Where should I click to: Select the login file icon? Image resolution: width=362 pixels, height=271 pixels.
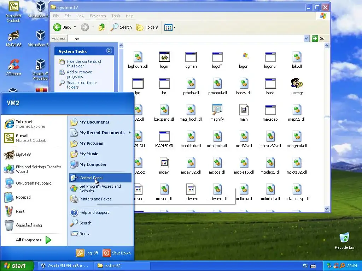164,57
